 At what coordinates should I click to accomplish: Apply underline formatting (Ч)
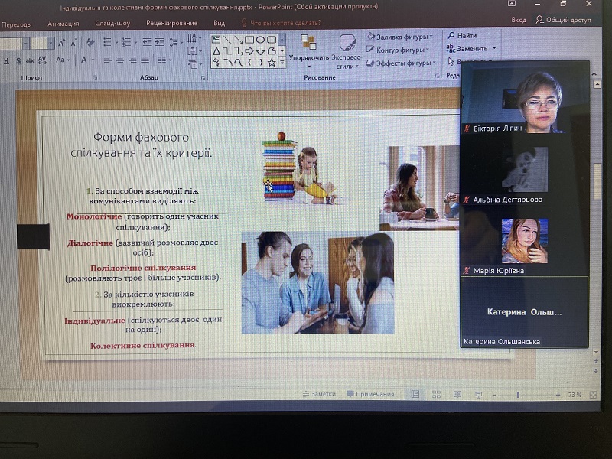click(x=6, y=60)
